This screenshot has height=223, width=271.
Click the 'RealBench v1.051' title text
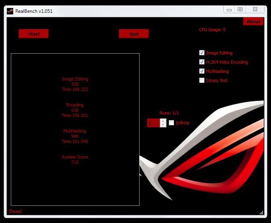34,11
